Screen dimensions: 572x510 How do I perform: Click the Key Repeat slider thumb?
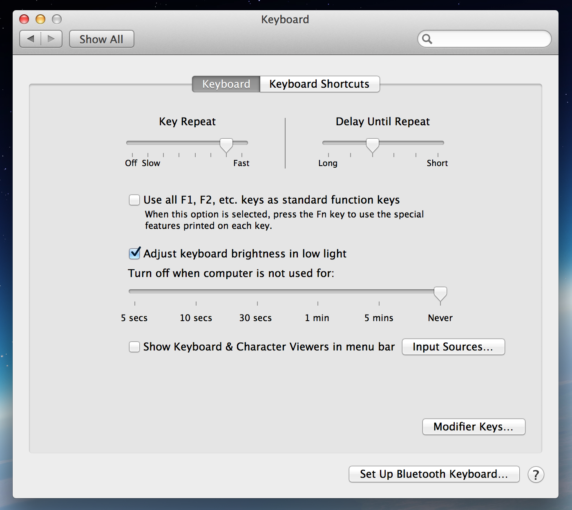[x=226, y=145]
